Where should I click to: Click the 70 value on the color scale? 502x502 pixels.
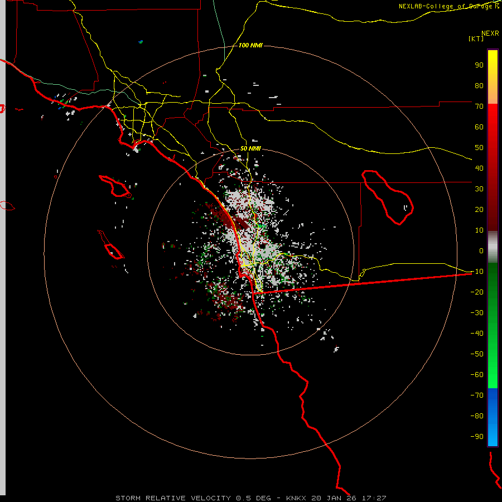(x=479, y=107)
